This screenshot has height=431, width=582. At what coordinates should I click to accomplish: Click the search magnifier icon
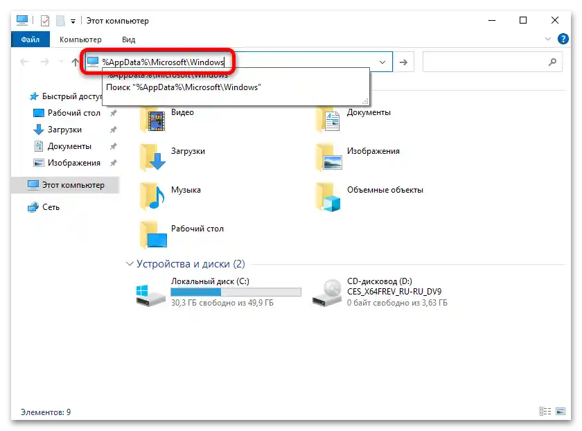pyautogui.click(x=552, y=62)
